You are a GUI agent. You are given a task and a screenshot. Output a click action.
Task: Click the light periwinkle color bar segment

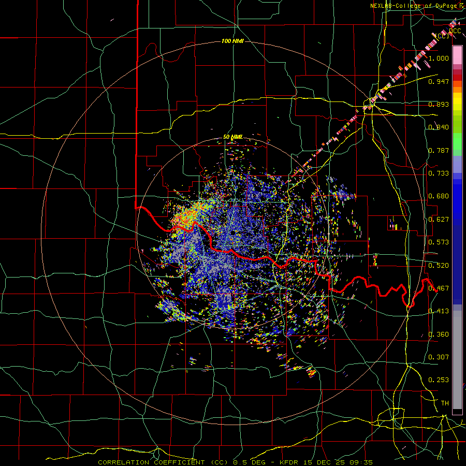pos(457,164)
